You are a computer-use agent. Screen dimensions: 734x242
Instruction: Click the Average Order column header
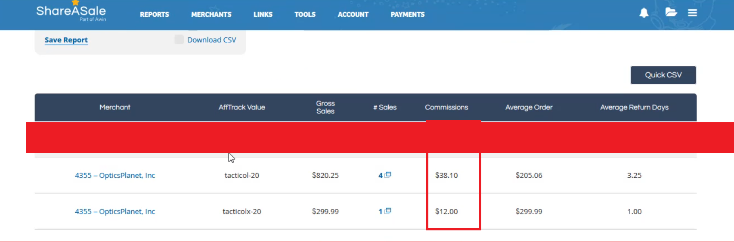pos(529,107)
